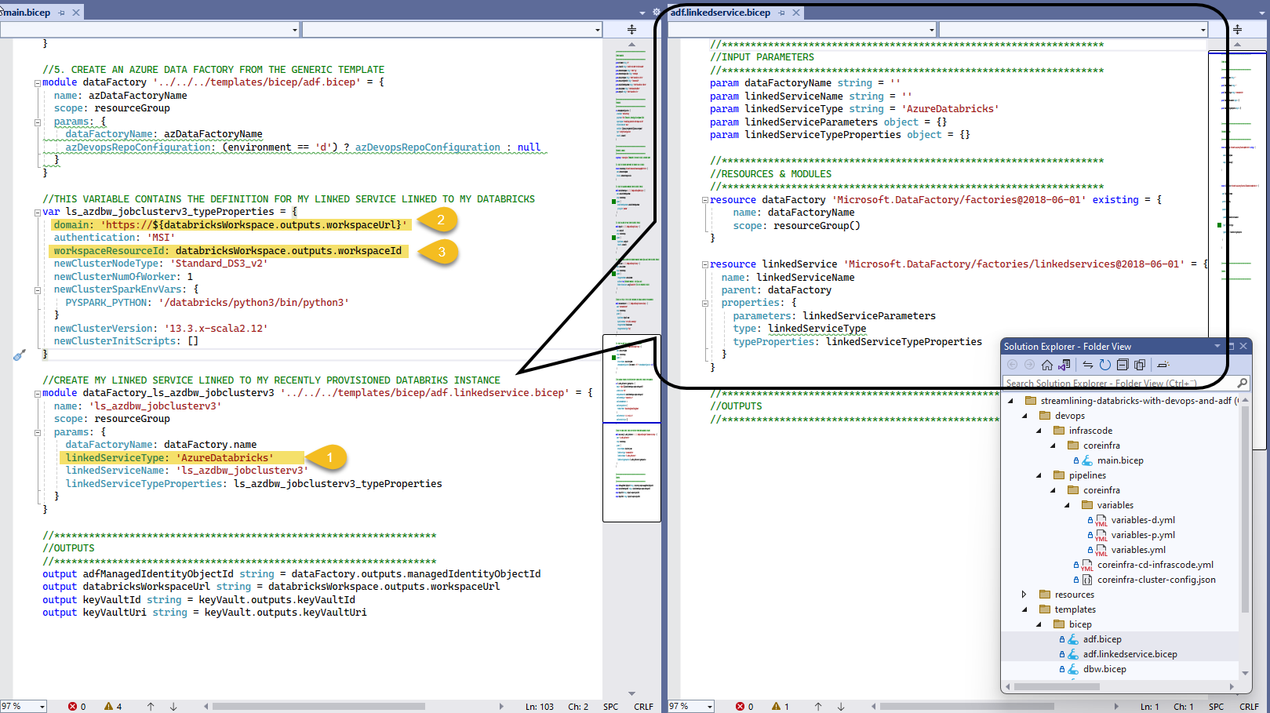Go to previous issue arrow in main.bicep editor
The height and width of the screenshot is (713, 1270).
151,707
